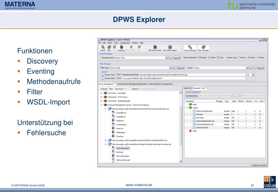Screen dimensions: 278x192
Task: Click the PrintText operation icon
Action: point(114,128)
